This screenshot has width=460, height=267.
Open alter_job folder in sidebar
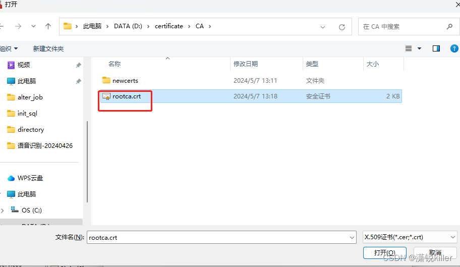point(30,97)
